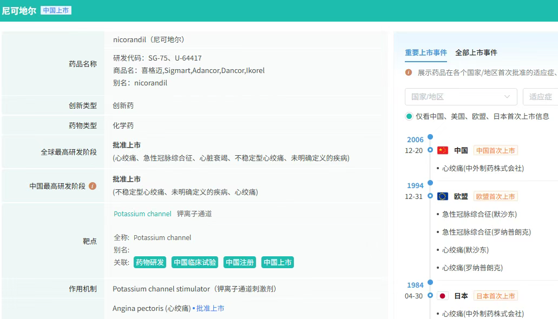Click the China flag icon
558x319 pixels.
[443, 150]
